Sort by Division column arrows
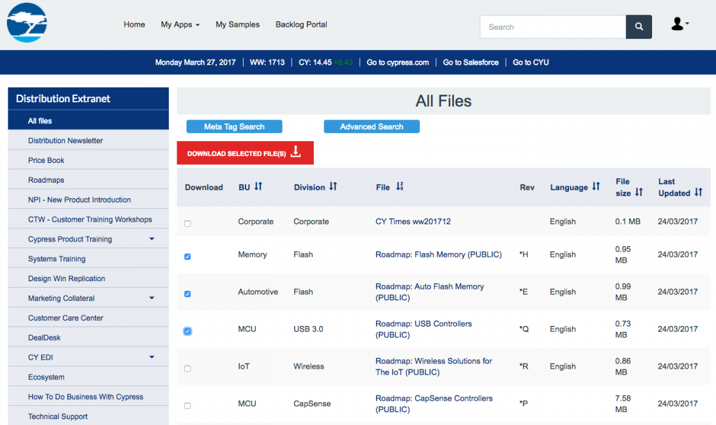This screenshot has height=425, width=716. pyautogui.click(x=333, y=186)
